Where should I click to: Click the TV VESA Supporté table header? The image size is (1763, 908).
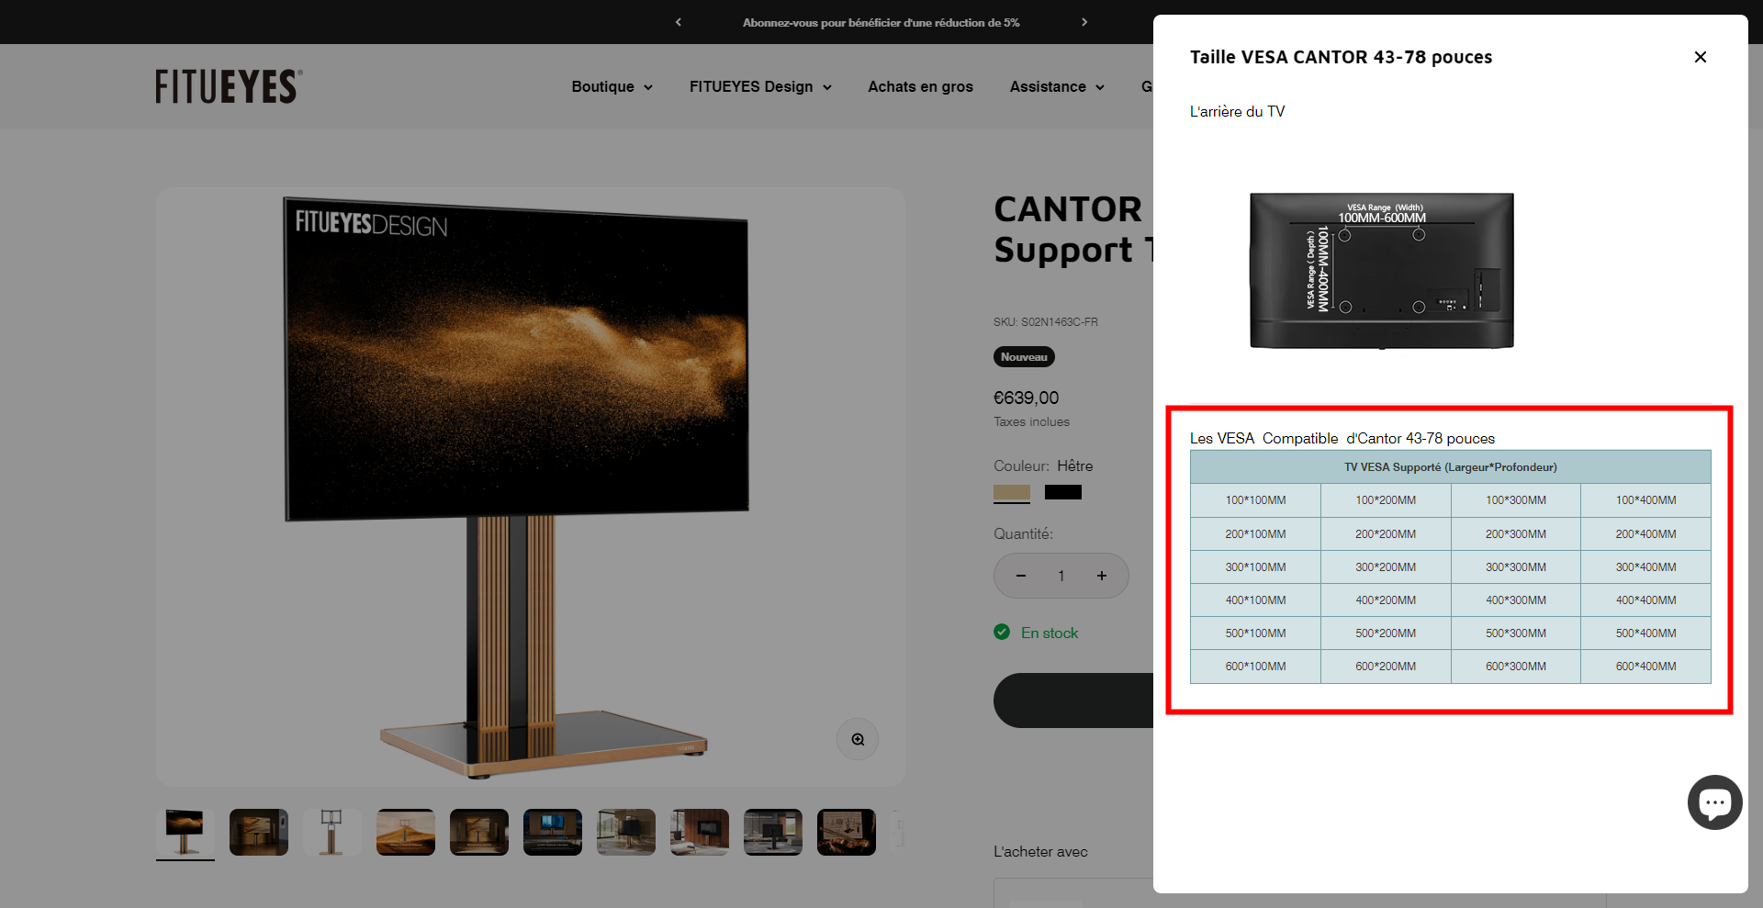pyautogui.click(x=1451, y=467)
